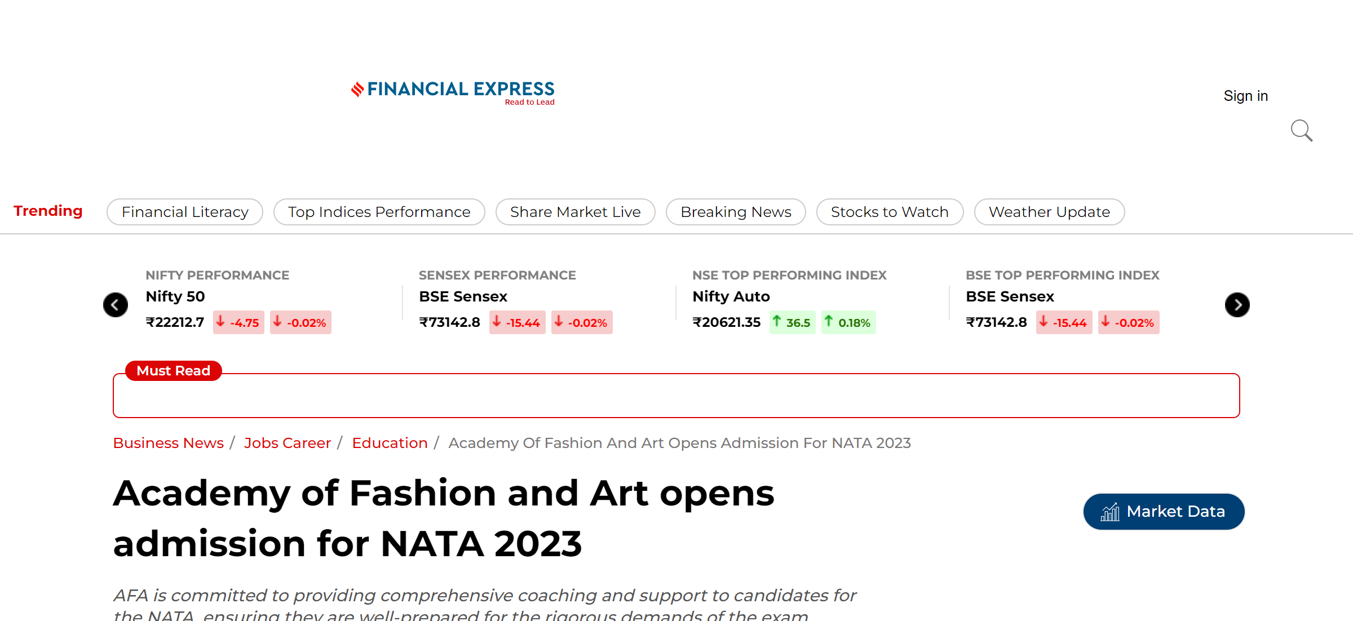Select Share Market Live pill
This screenshot has width=1353, height=621.
576,212
